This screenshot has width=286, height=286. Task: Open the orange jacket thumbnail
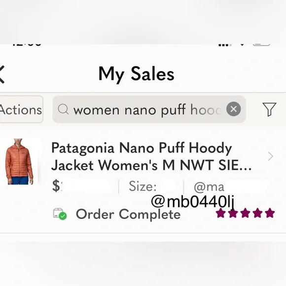[19, 162]
